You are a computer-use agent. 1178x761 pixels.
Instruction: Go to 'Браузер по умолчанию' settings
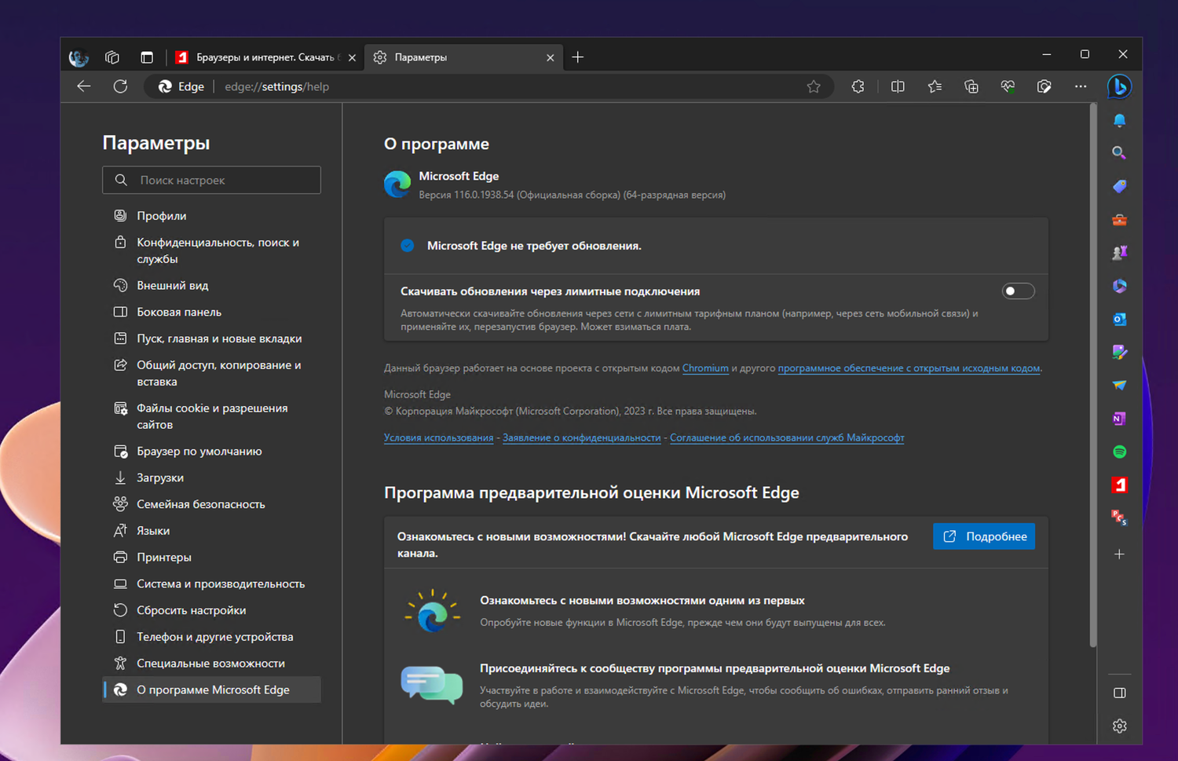click(x=211, y=452)
